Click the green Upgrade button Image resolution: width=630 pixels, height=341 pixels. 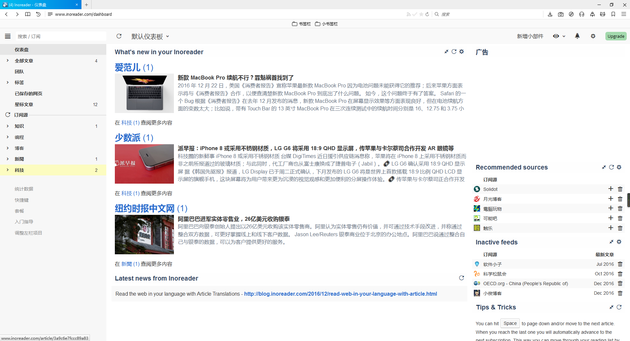pos(616,36)
